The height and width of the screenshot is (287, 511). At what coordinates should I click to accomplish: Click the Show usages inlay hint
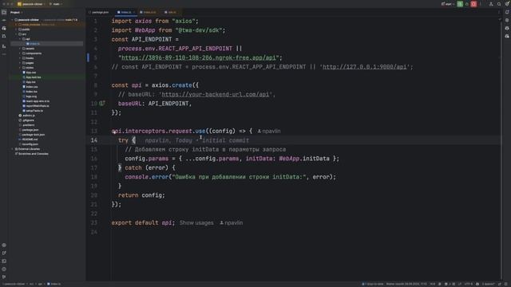click(196, 223)
